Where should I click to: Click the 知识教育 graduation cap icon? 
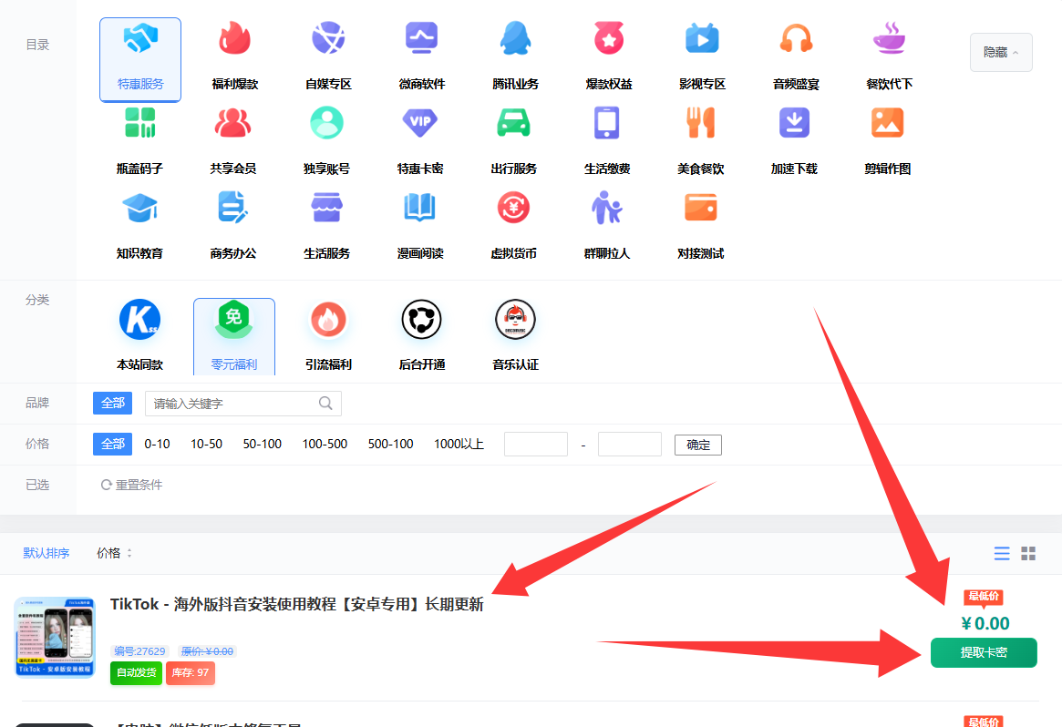pos(139,209)
